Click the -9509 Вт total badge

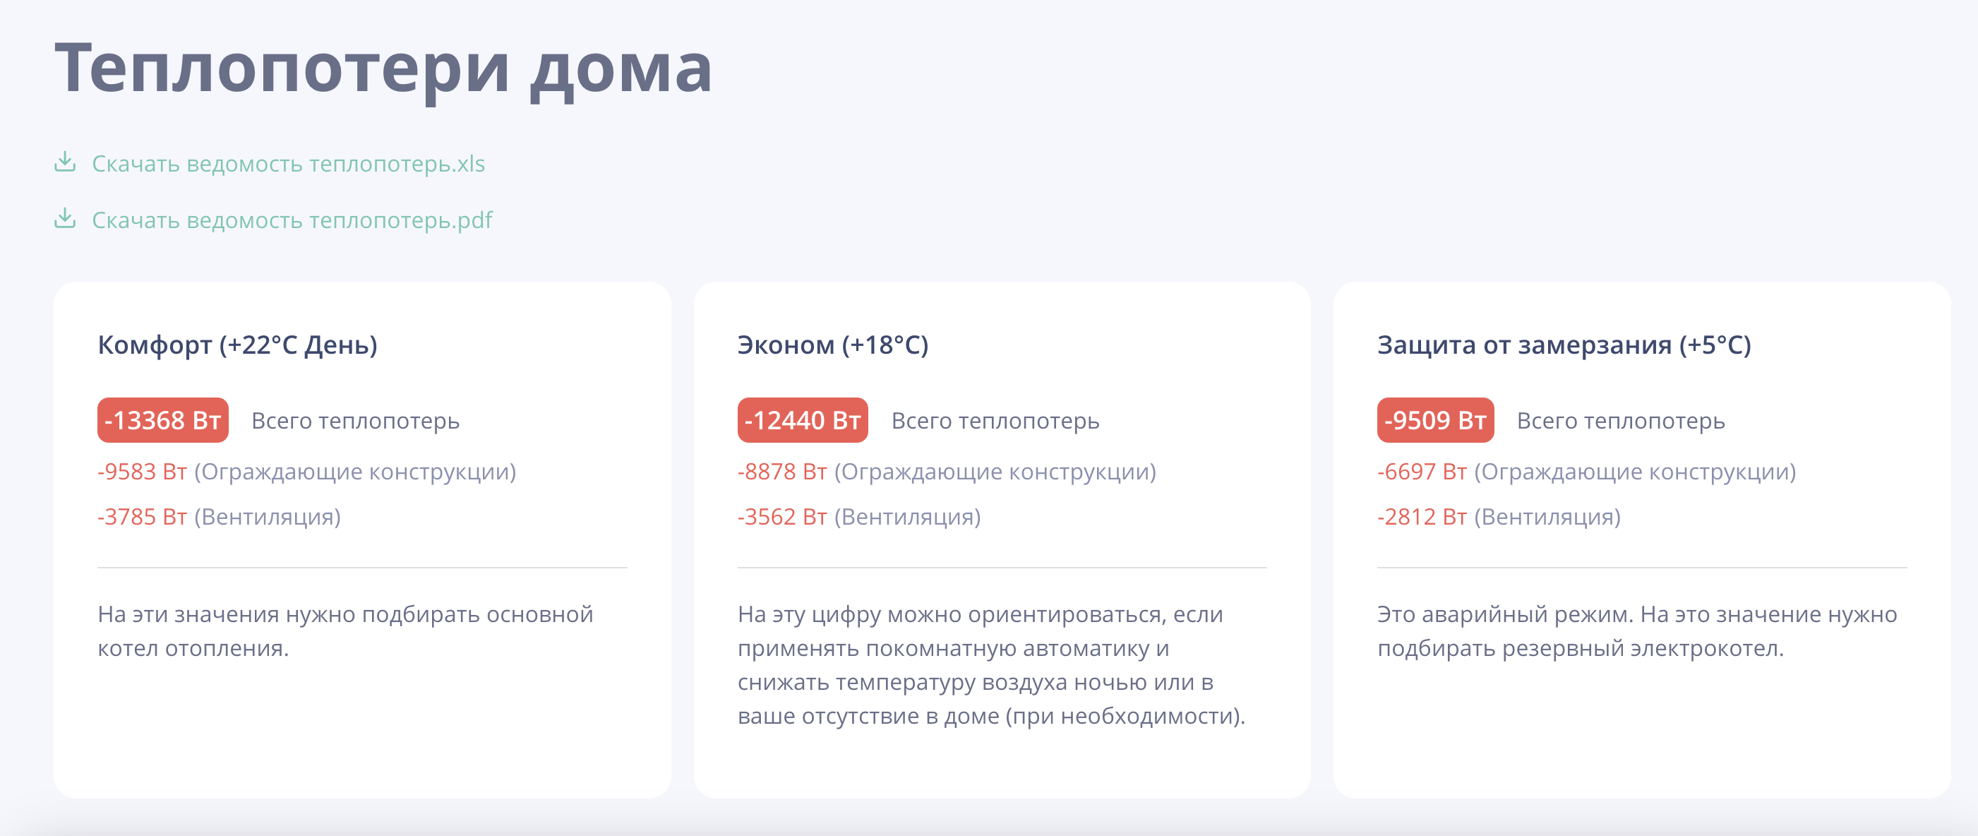tap(1435, 420)
